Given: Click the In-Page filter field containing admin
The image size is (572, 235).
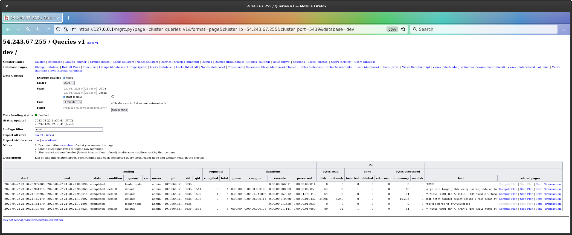Looking at the screenshot, I should (69, 129).
